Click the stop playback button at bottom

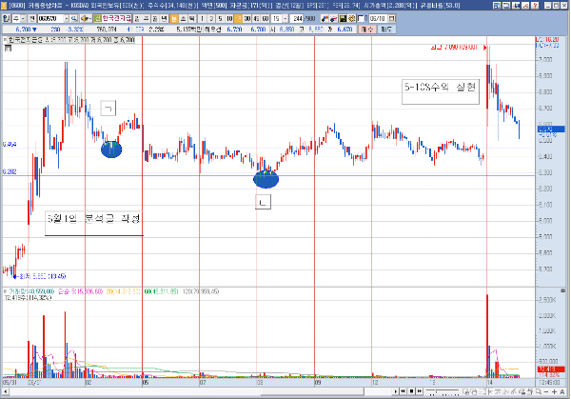coord(411,391)
